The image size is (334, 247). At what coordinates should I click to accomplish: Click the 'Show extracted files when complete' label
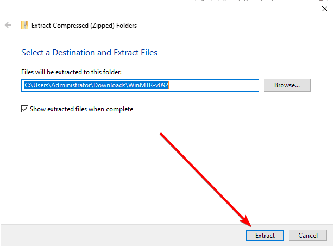[81, 109]
